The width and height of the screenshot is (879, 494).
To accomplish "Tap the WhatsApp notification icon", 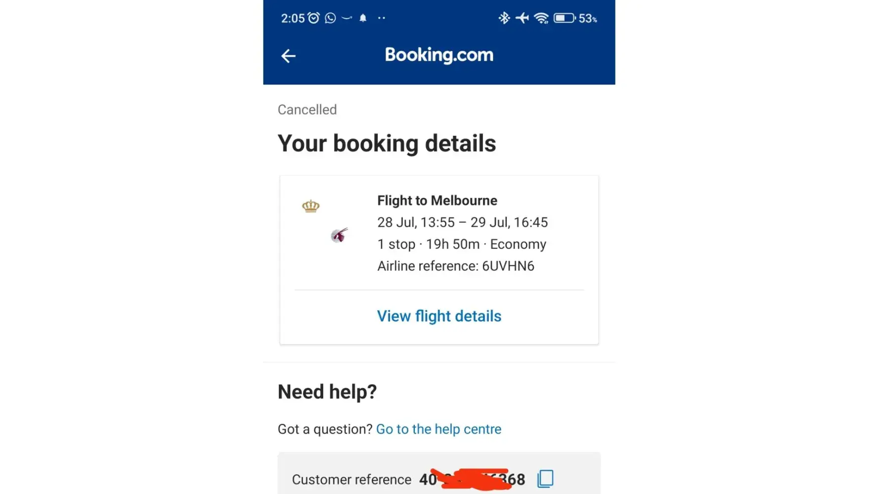I will 330,18.
